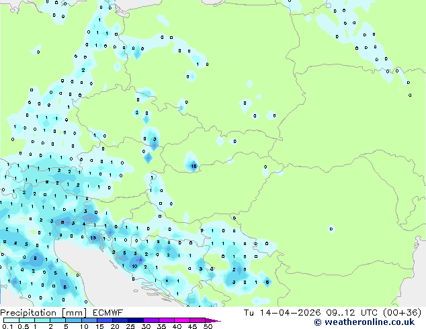Screen dimensions: 426x329
Task: Select the 25–30 mm dark blue swatch
Action: (135, 320)
